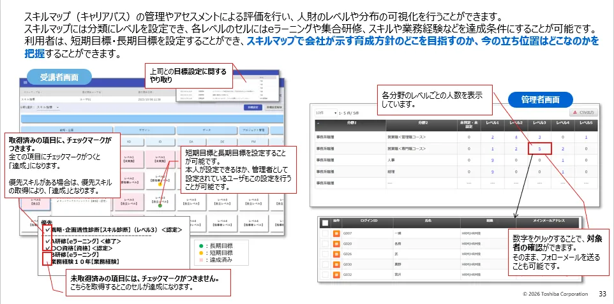Open the レベル1 count 1 for 営業職<専門職コース>
Viewport: 614px width, 304px height.
tap(492, 148)
